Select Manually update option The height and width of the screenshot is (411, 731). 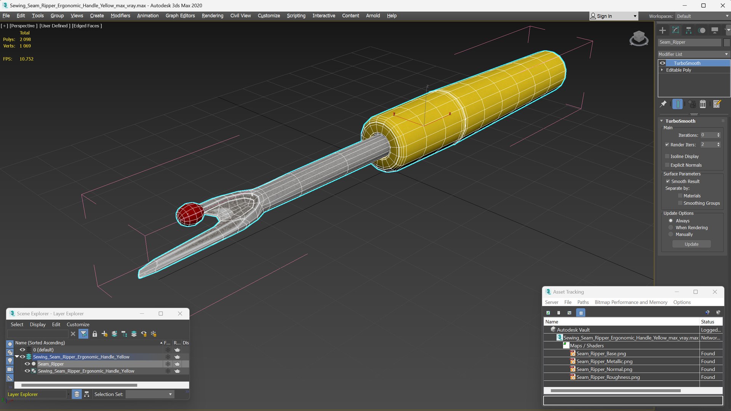click(x=671, y=234)
